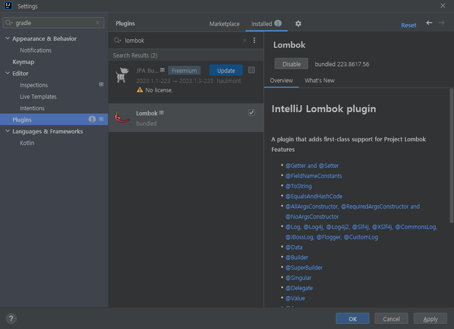The image size is (454, 329).
Task: Open plugin search options (three dots)
Action: click(254, 40)
